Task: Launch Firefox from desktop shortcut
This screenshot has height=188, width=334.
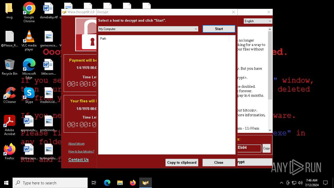Action: pyautogui.click(x=9, y=152)
